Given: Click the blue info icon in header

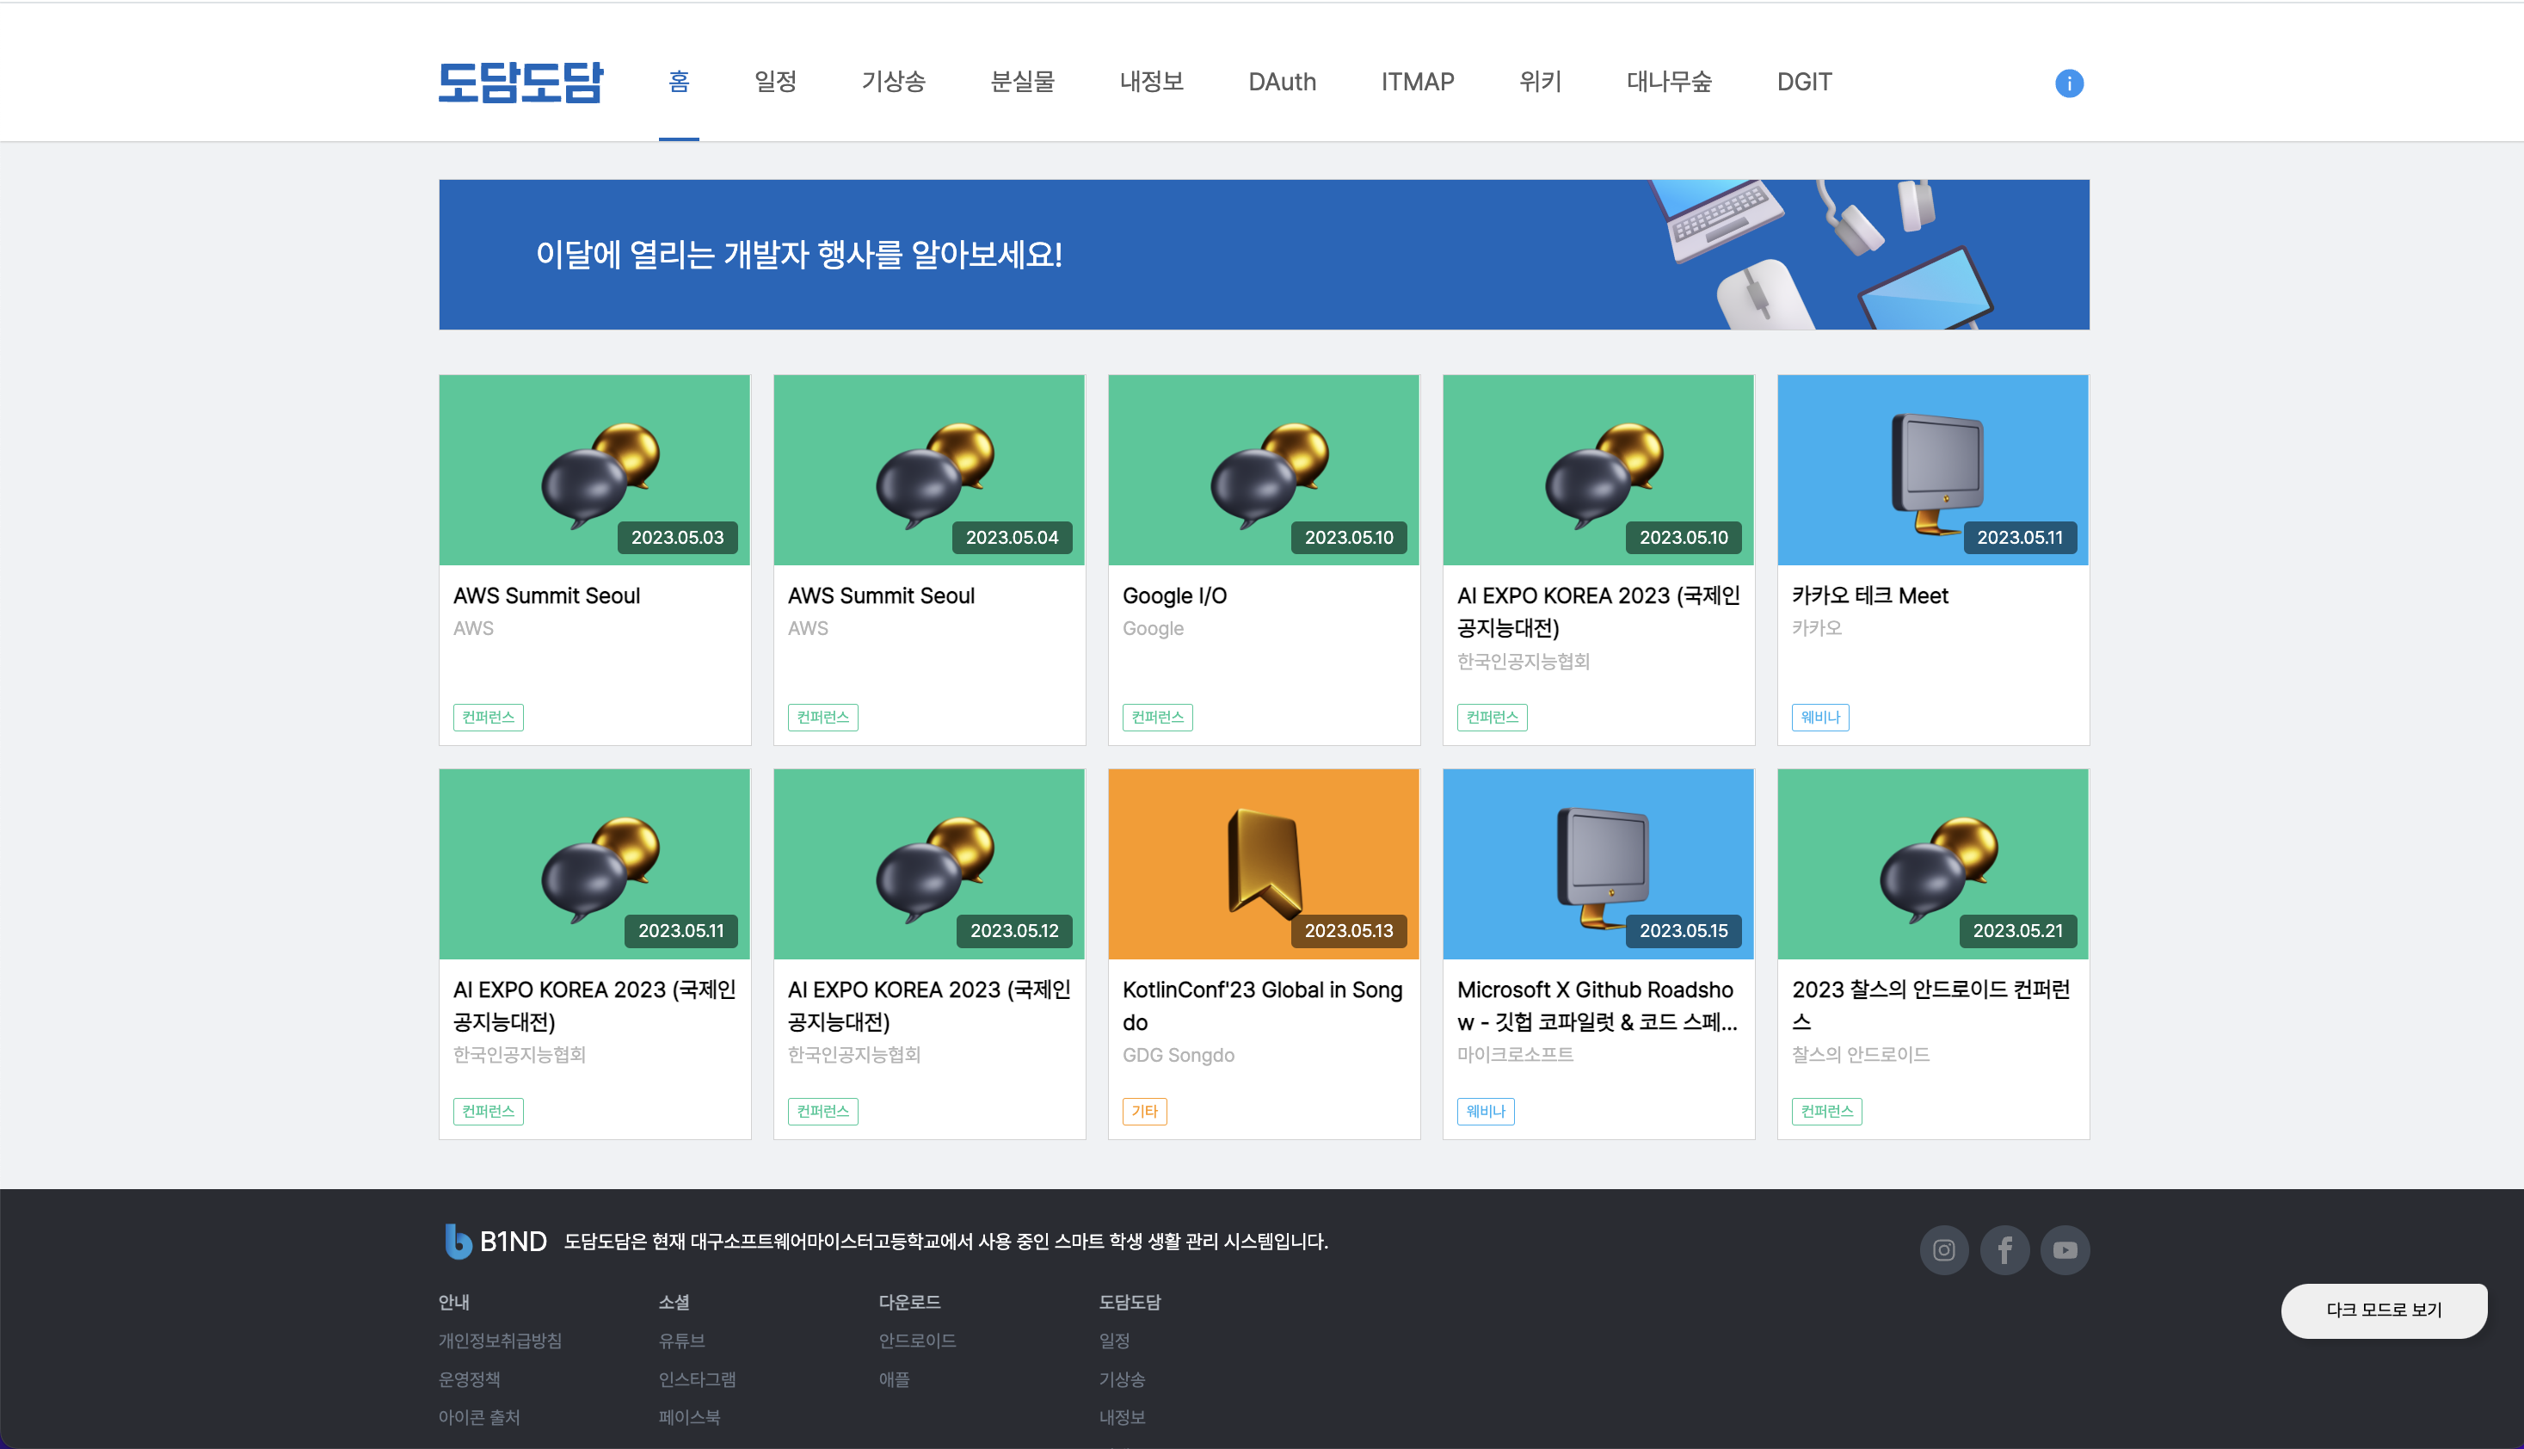Looking at the screenshot, I should tap(2068, 83).
